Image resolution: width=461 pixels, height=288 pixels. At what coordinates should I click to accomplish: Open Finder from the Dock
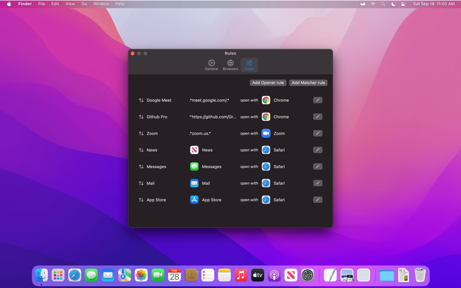coord(41,275)
